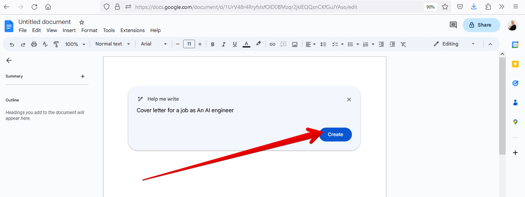Image resolution: width=525 pixels, height=197 pixels.
Task: Open Google Keep side panel
Action: click(515, 64)
